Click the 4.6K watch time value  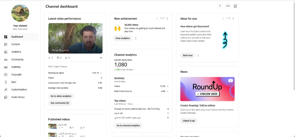[x=163, y=91]
